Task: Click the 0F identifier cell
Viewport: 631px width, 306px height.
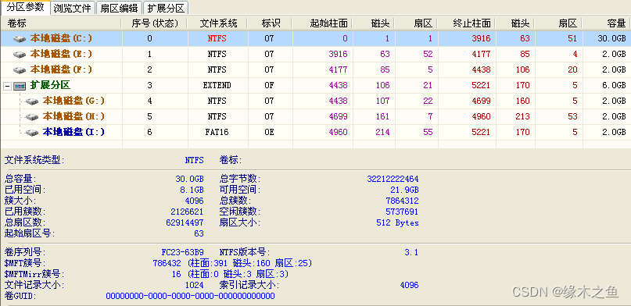Action: click(x=269, y=86)
